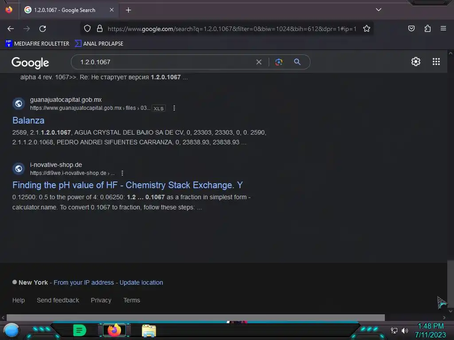This screenshot has width=454, height=340.
Task: Close the Google Search tab
Action: click(x=111, y=10)
